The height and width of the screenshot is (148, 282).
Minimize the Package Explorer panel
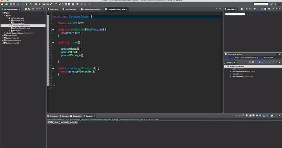click(40, 9)
